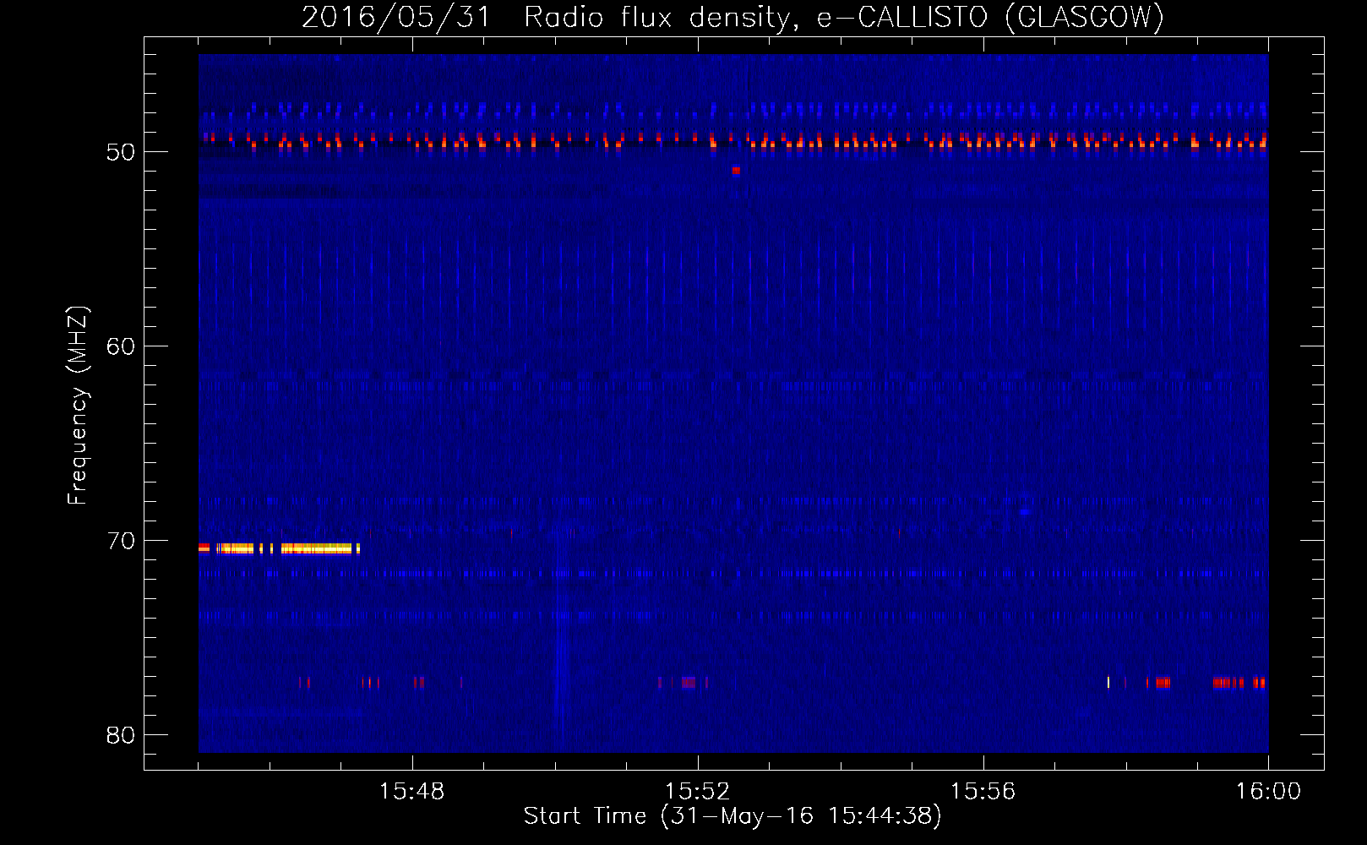Click the 'Start Time (31-May-16 15:44:38)' axis label

732,816
